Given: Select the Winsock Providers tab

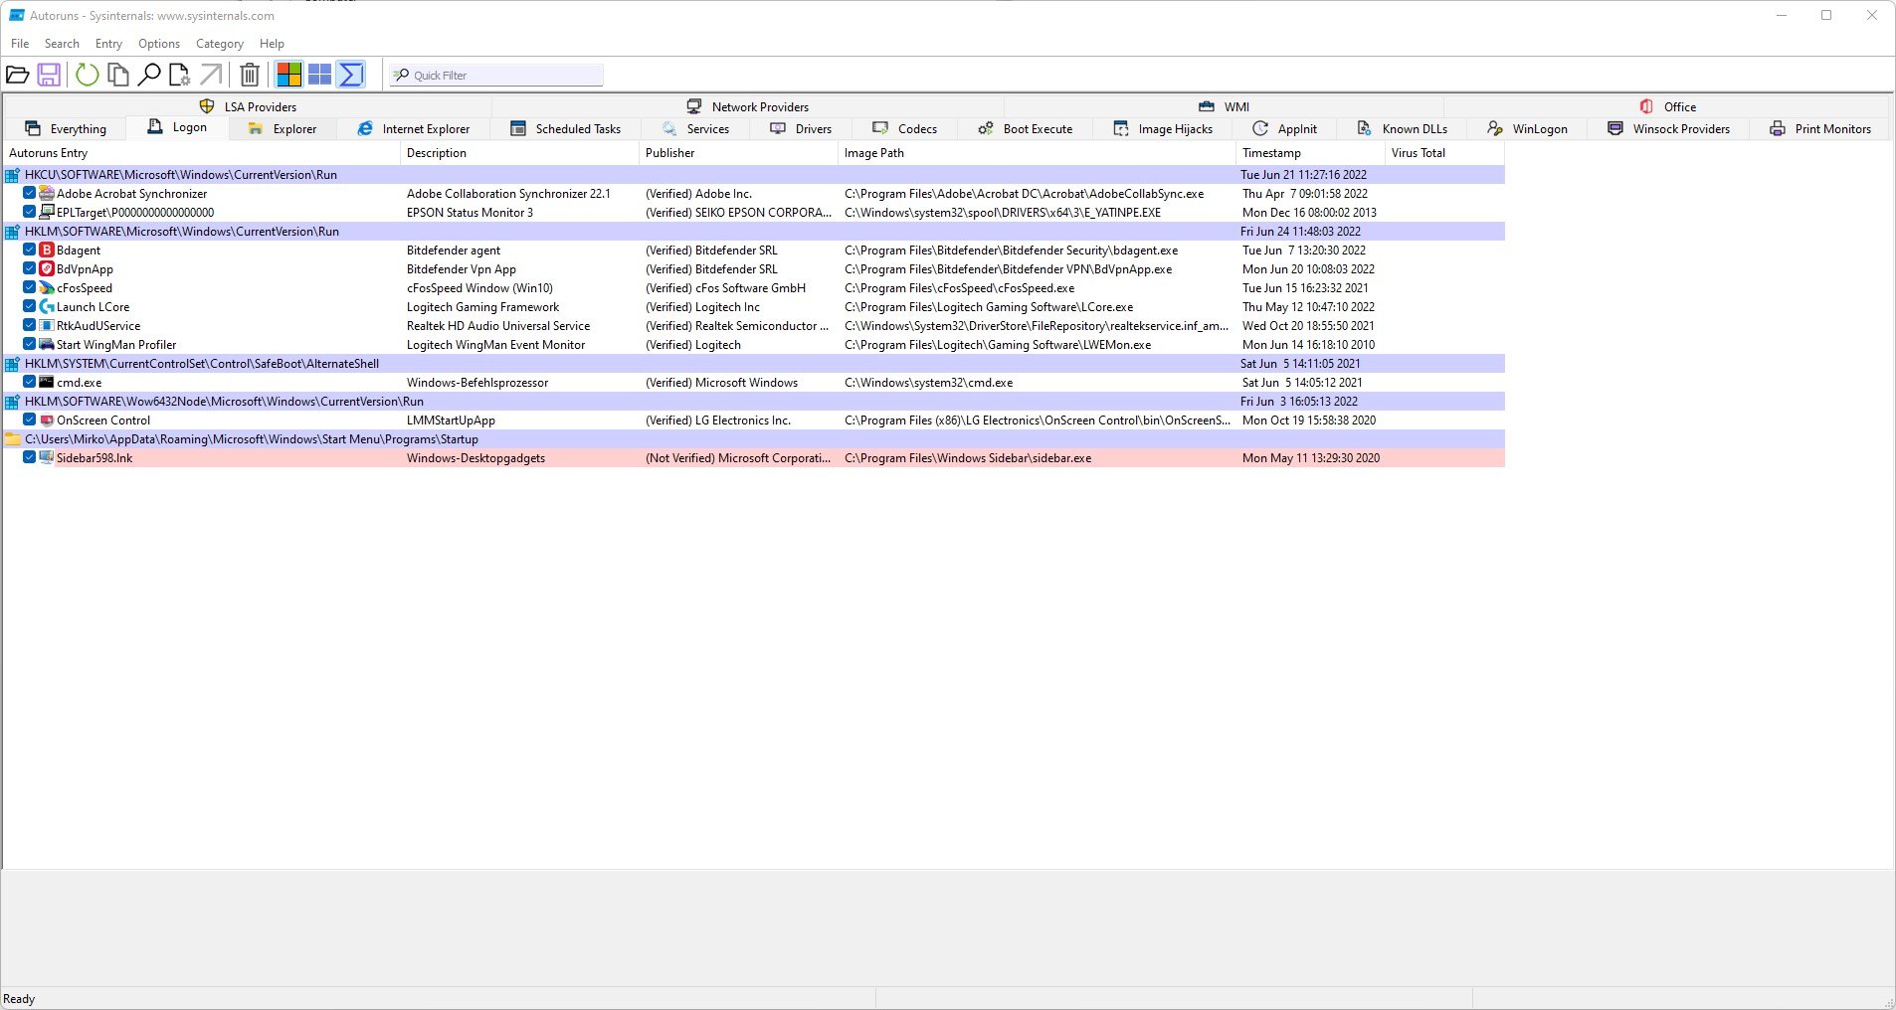Looking at the screenshot, I should point(1669,129).
